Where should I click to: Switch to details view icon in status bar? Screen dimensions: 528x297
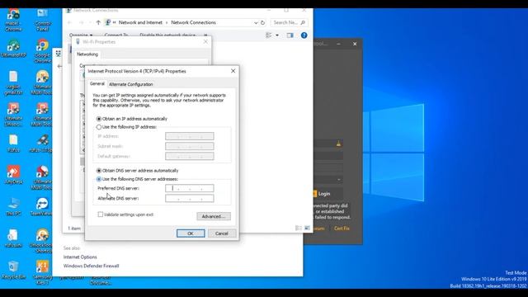coord(298,229)
